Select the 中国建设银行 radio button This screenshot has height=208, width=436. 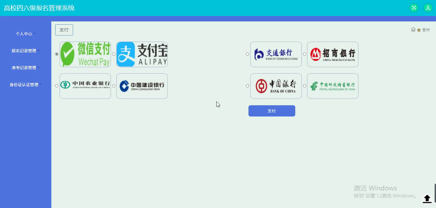(x=114, y=86)
